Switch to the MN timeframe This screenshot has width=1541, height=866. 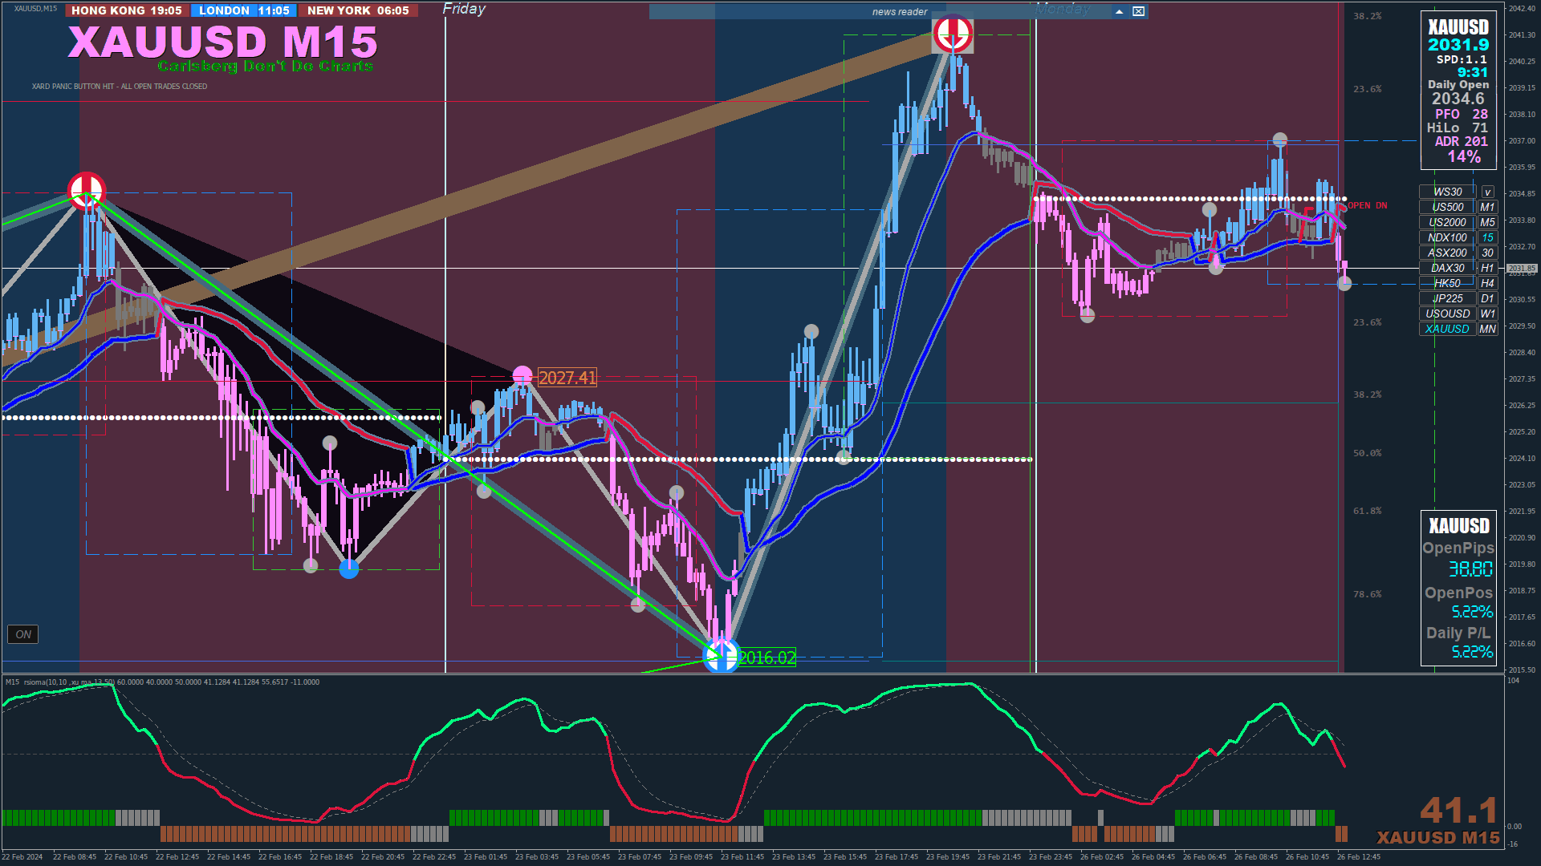click(x=1487, y=330)
